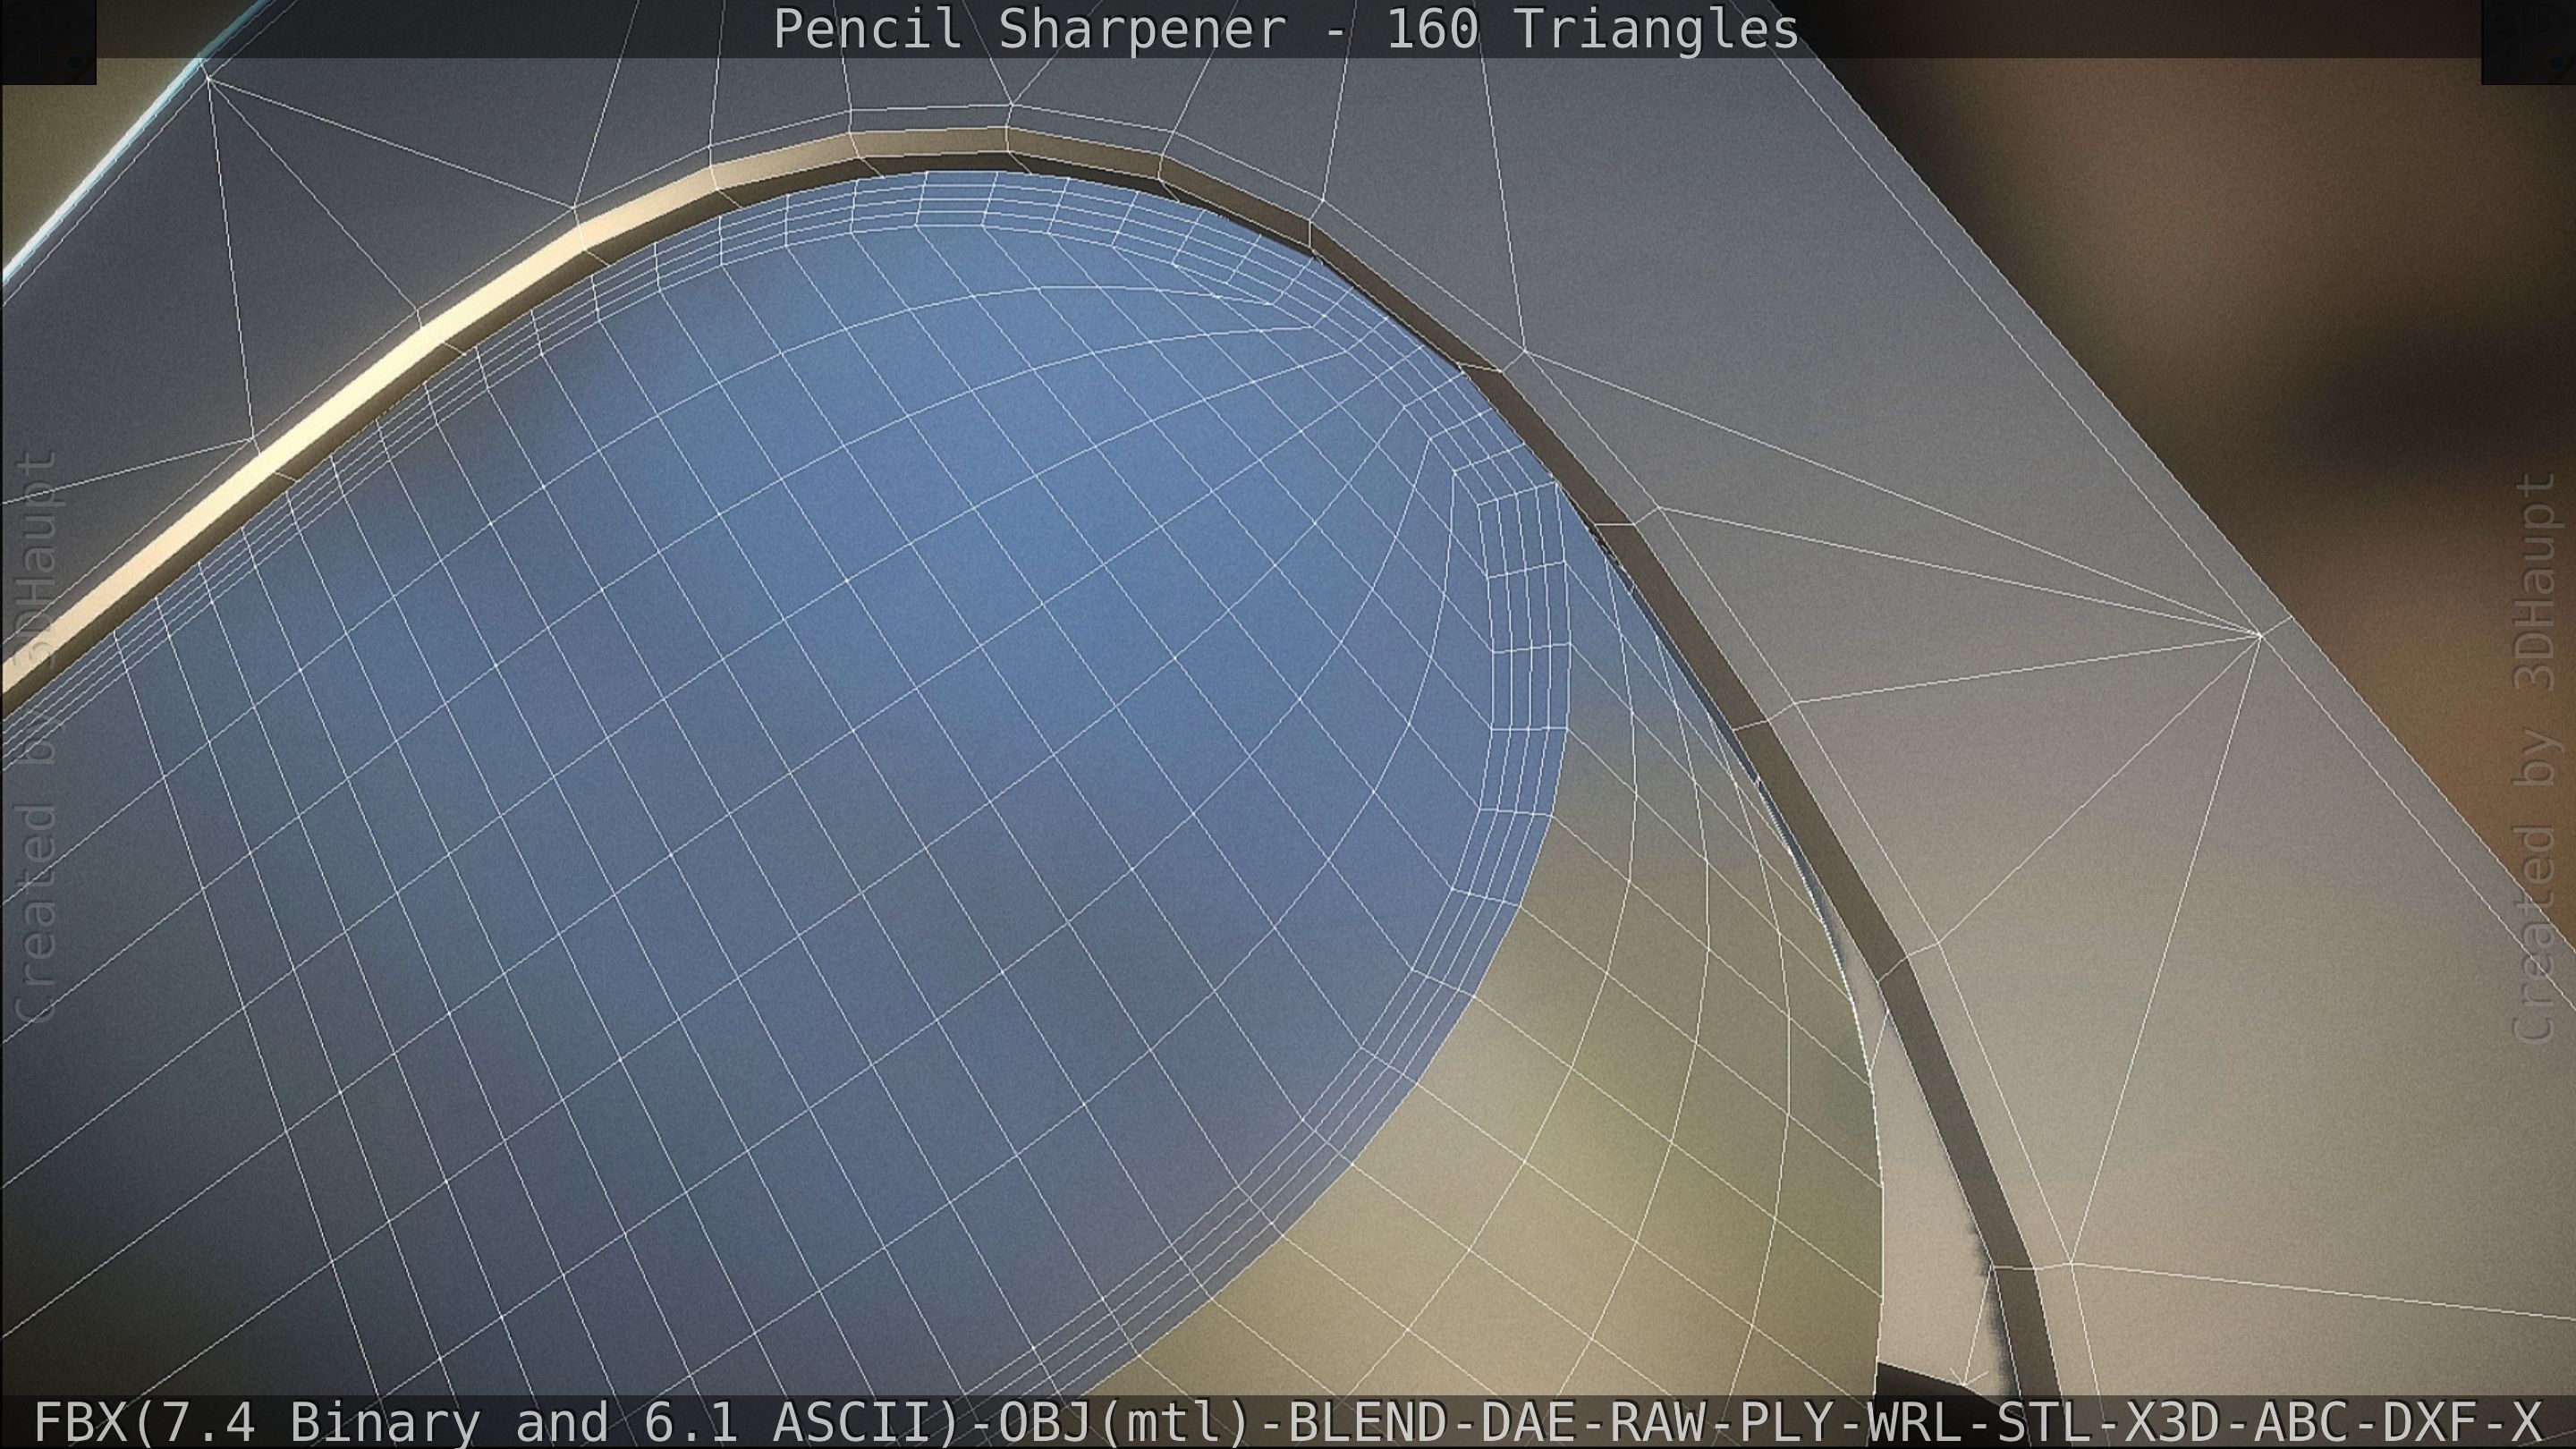Click the 'DAE' format text

coord(1527,1424)
